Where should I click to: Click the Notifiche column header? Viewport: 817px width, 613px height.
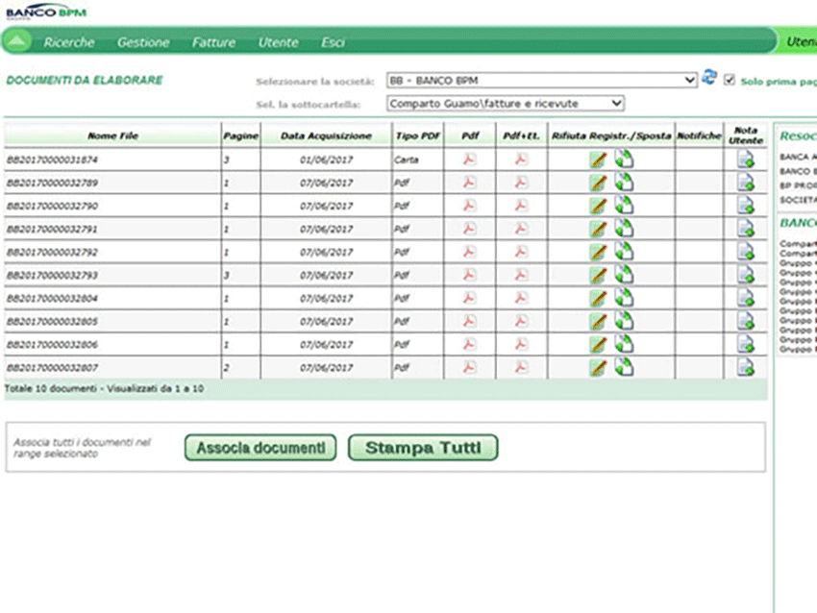coord(699,135)
